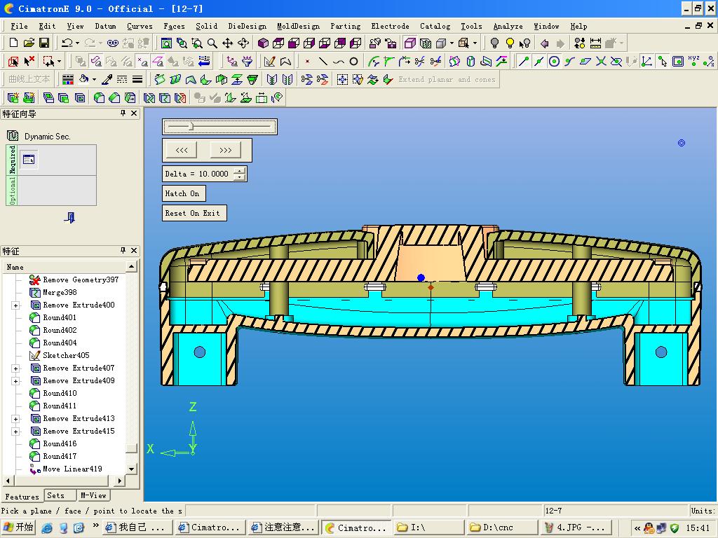The height and width of the screenshot is (538, 718).
Task: Click the feature tree down scroll arrow
Action: coord(131,469)
